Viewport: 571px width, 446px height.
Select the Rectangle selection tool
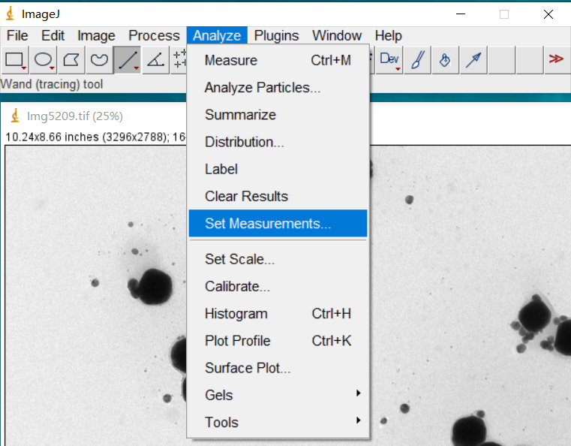point(15,60)
